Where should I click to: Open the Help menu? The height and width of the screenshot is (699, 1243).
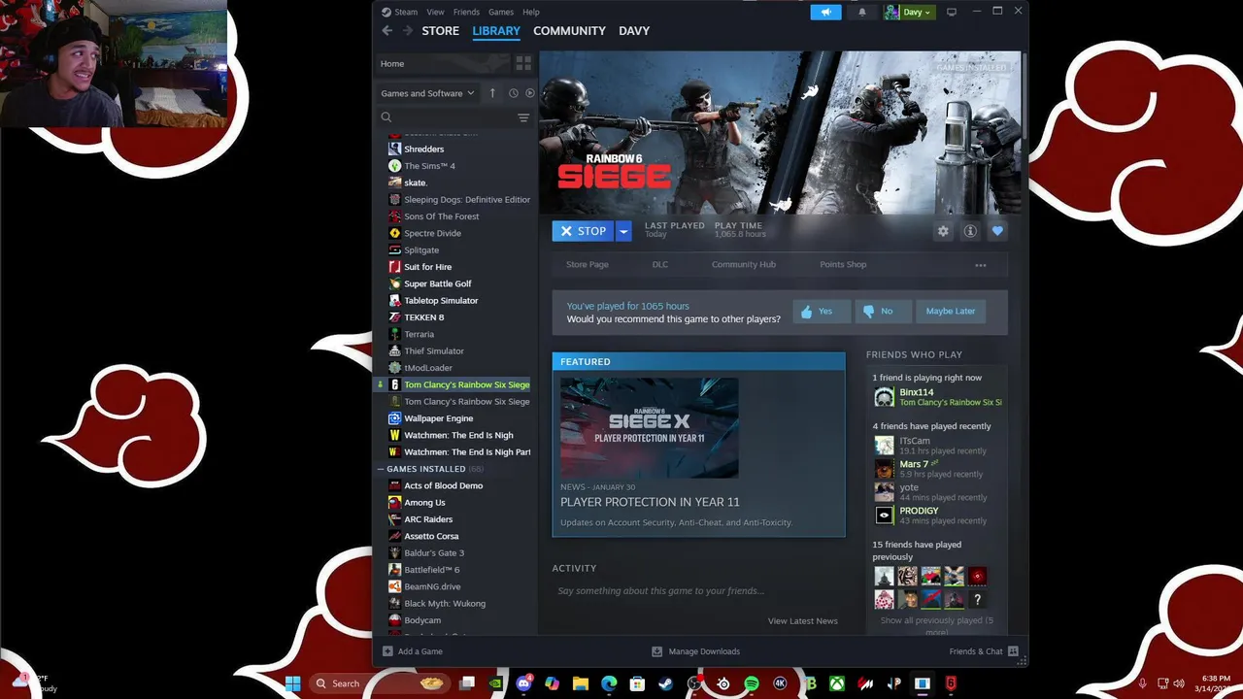(x=531, y=12)
